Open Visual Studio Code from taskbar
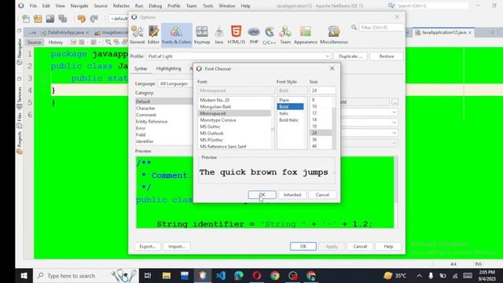The height and width of the screenshot is (283, 503). (x=221, y=276)
